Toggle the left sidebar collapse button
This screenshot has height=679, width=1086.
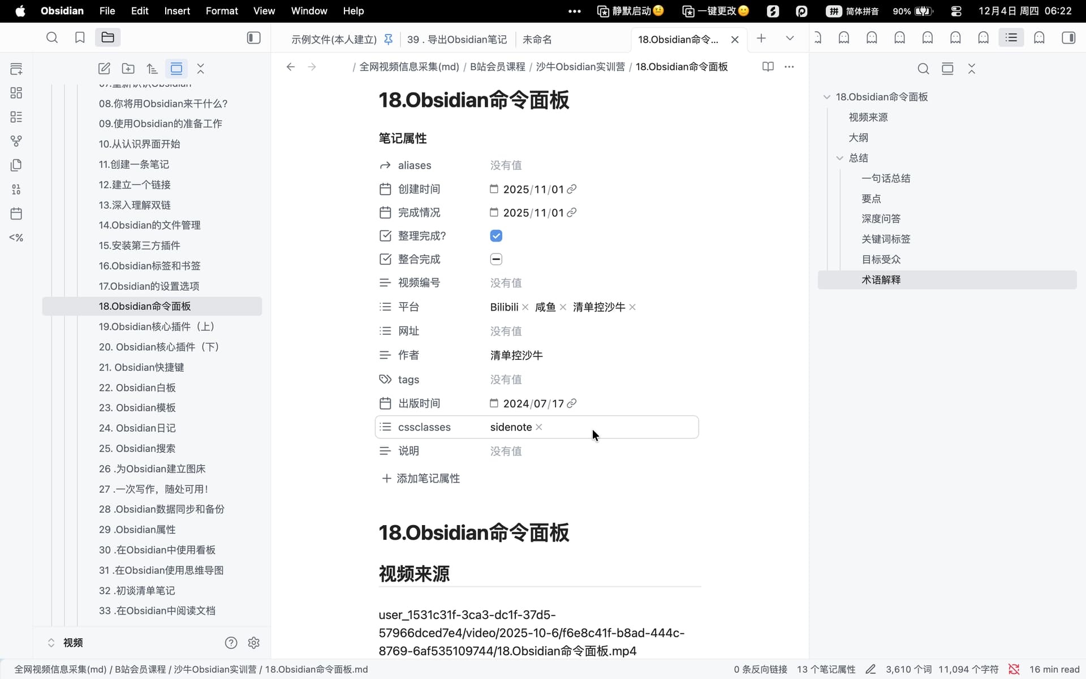[254, 37]
